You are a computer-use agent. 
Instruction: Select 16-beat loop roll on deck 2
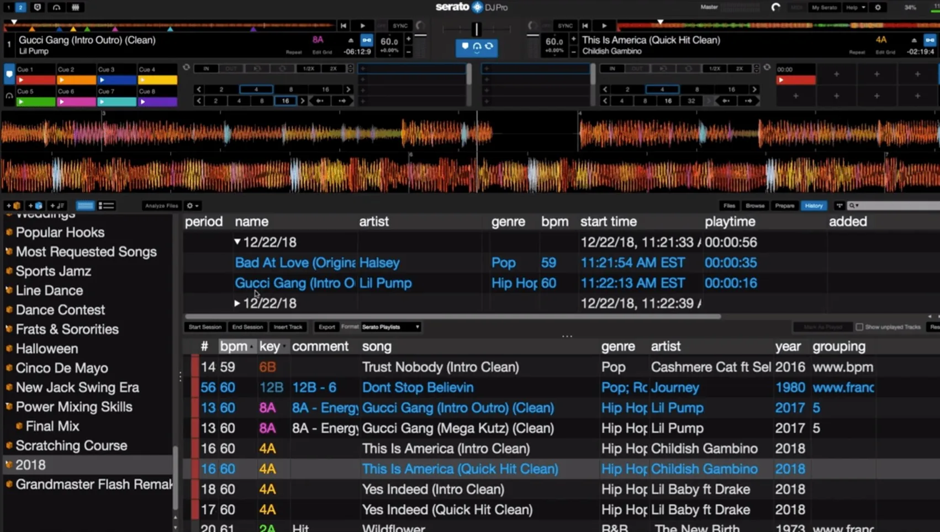[668, 101]
